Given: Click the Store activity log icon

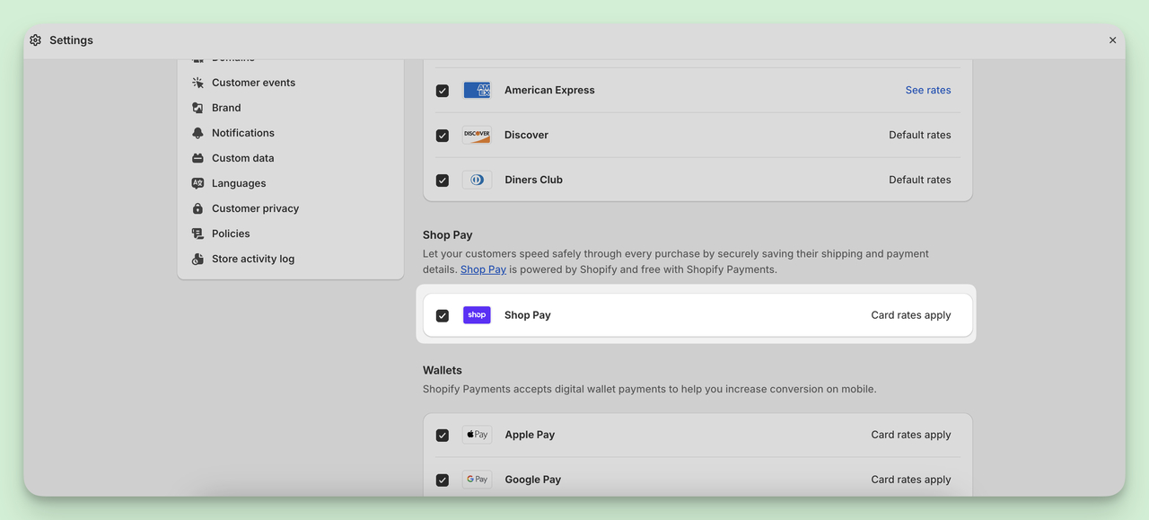Looking at the screenshot, I should (197, 258).
